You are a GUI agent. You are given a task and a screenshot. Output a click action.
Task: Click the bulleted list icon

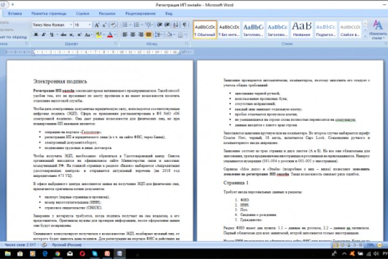125,25
